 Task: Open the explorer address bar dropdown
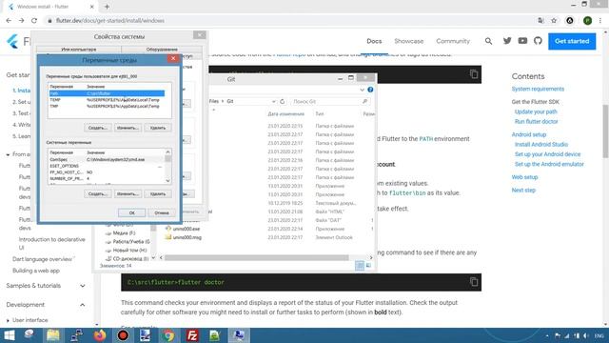point(273,101)
